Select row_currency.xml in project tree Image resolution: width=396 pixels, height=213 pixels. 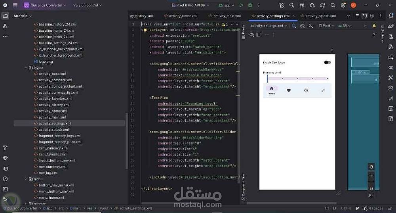click(x=52, y=167)
